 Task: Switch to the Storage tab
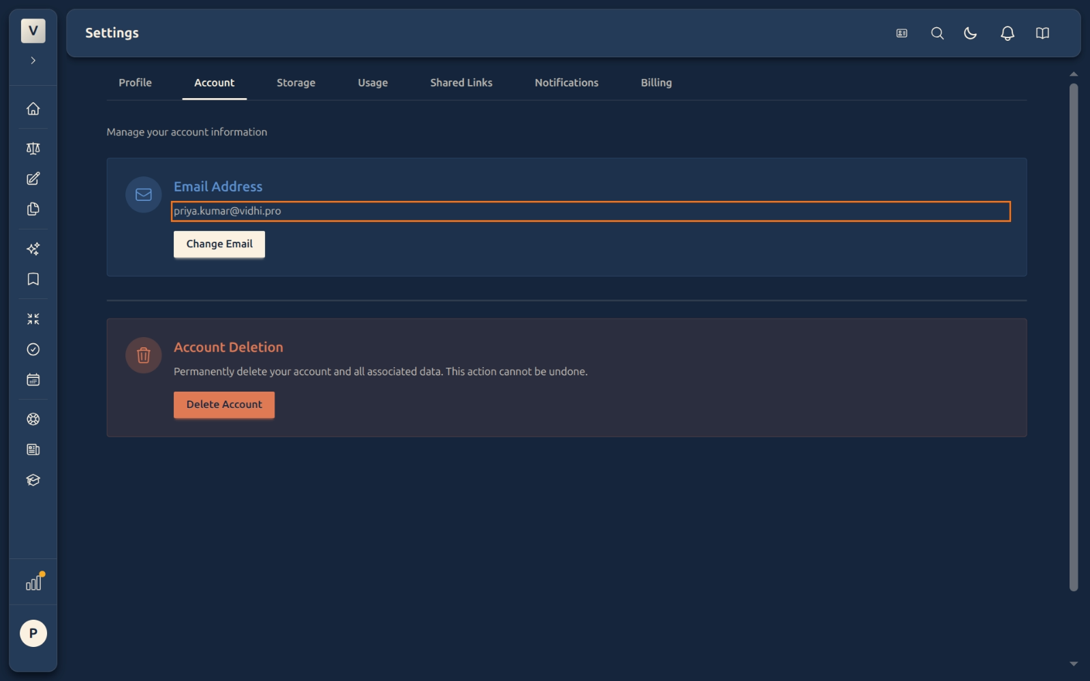tap(296, 82)
